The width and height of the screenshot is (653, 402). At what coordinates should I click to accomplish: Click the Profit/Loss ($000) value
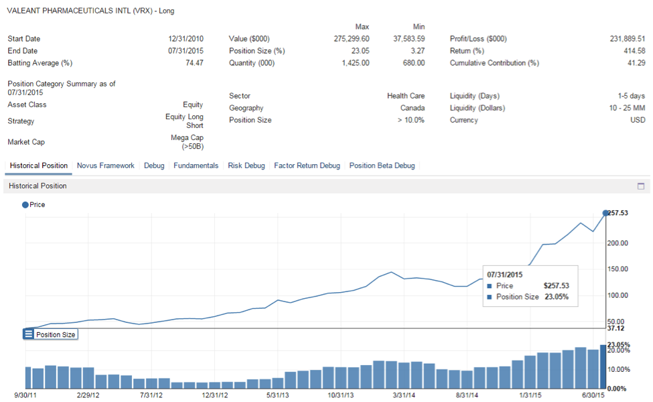click(x=627, y=39)
